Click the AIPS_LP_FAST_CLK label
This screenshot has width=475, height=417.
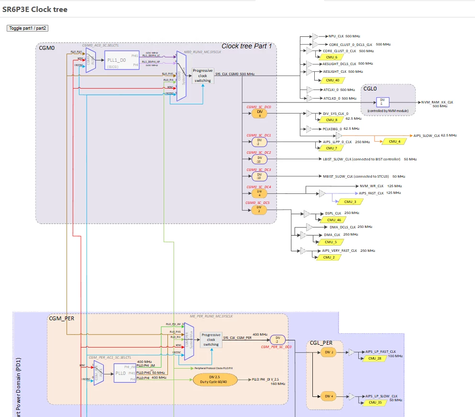coord(380,351)
